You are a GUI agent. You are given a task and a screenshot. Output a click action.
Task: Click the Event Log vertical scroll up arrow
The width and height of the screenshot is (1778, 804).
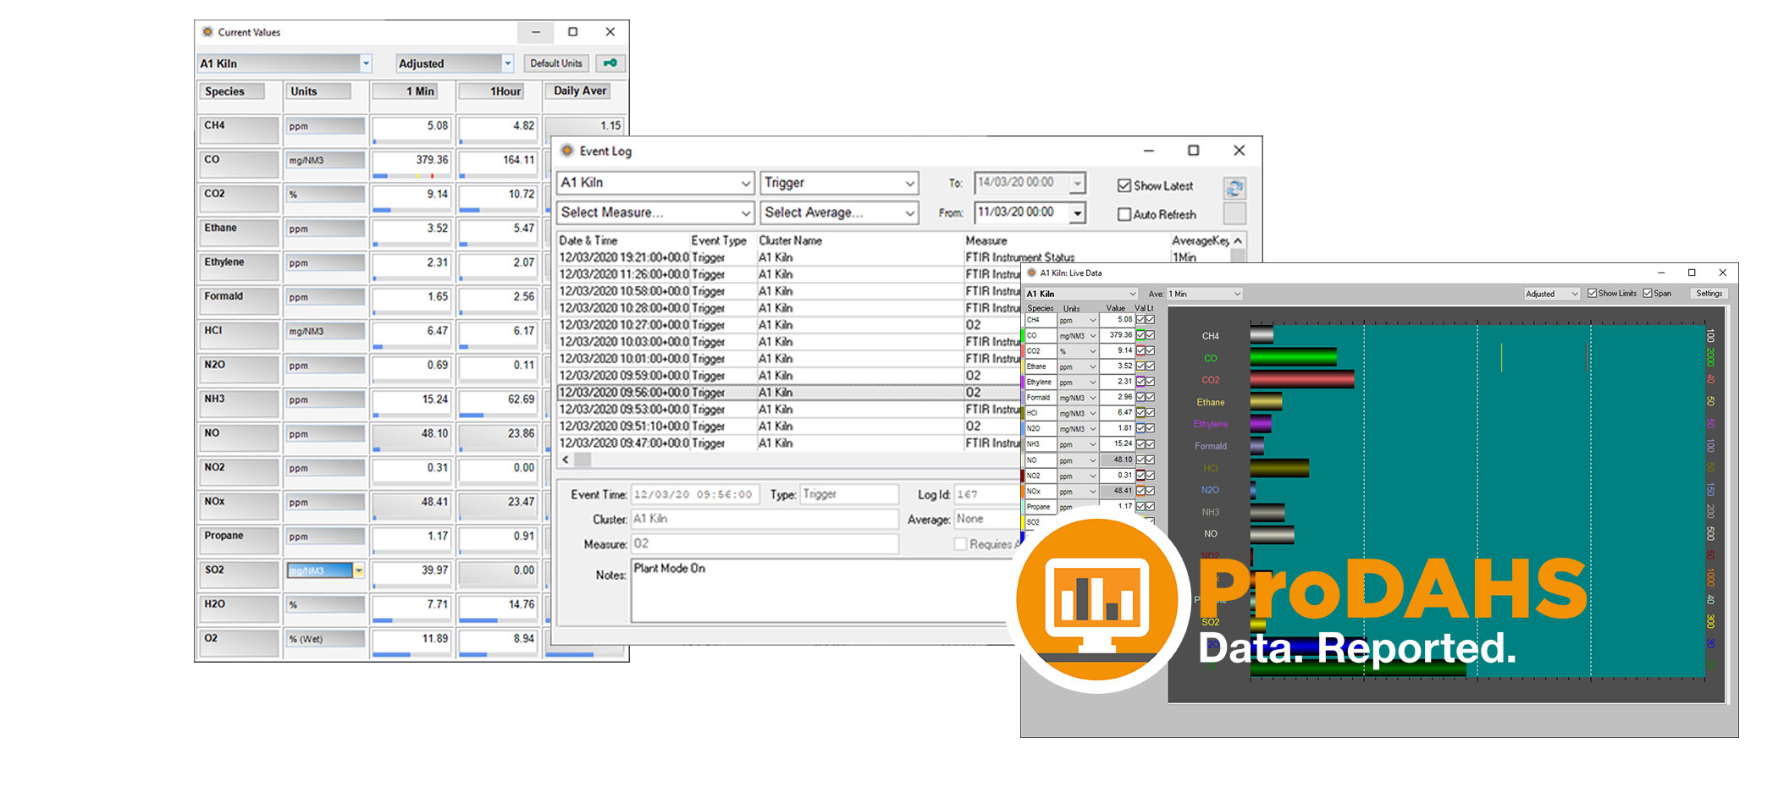coord(1238,241)
